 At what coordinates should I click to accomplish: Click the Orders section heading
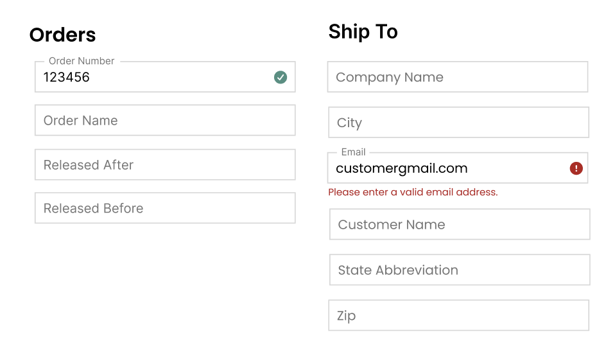(62, 35)
